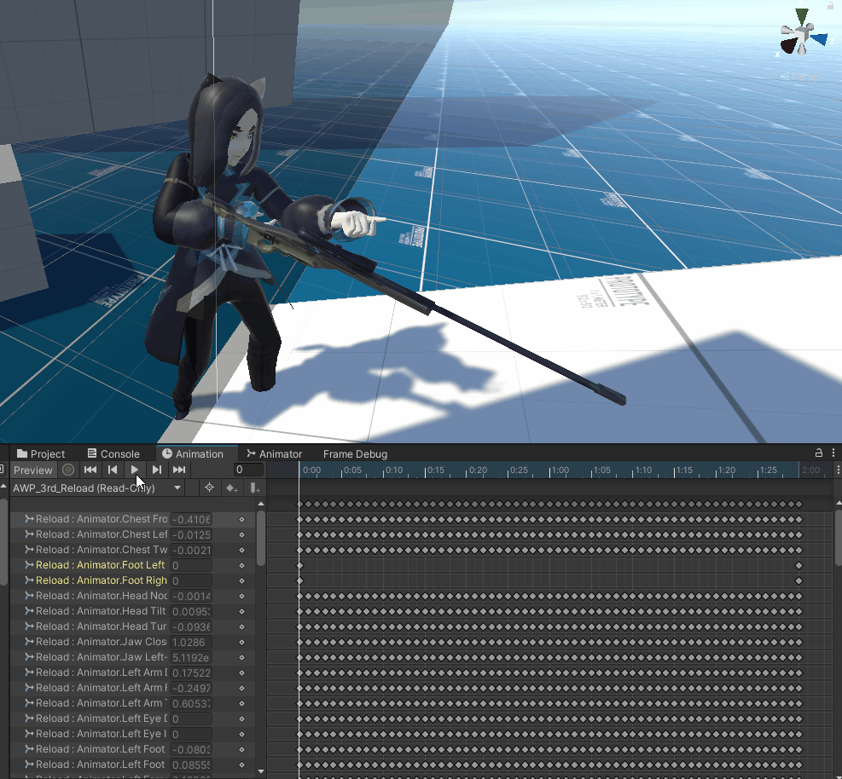Toggle the Animation window lock icon
The image size is (842, 779).
pos(819,453)
